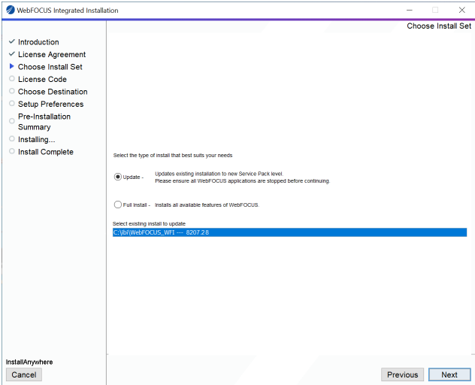Click 'Installs all available features of WebFOCUS' text
Viewport: 475px width, 385px height.
pyautogui.click(x=207, y=205)
